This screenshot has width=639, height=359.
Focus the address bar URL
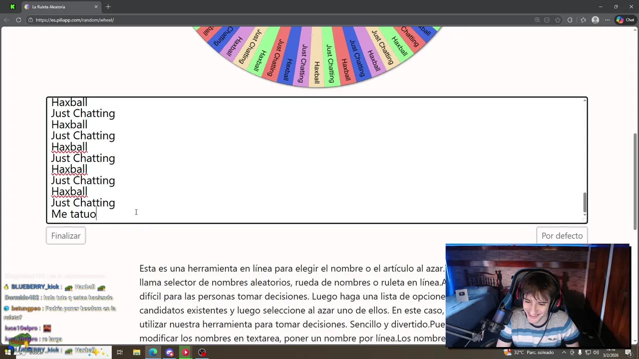pos(75,20)
